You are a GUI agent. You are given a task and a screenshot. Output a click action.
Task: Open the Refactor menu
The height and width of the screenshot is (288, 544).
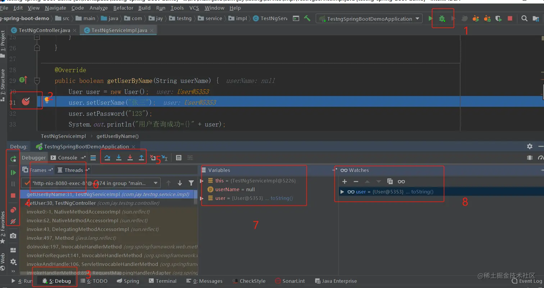(x=123, y=8)
